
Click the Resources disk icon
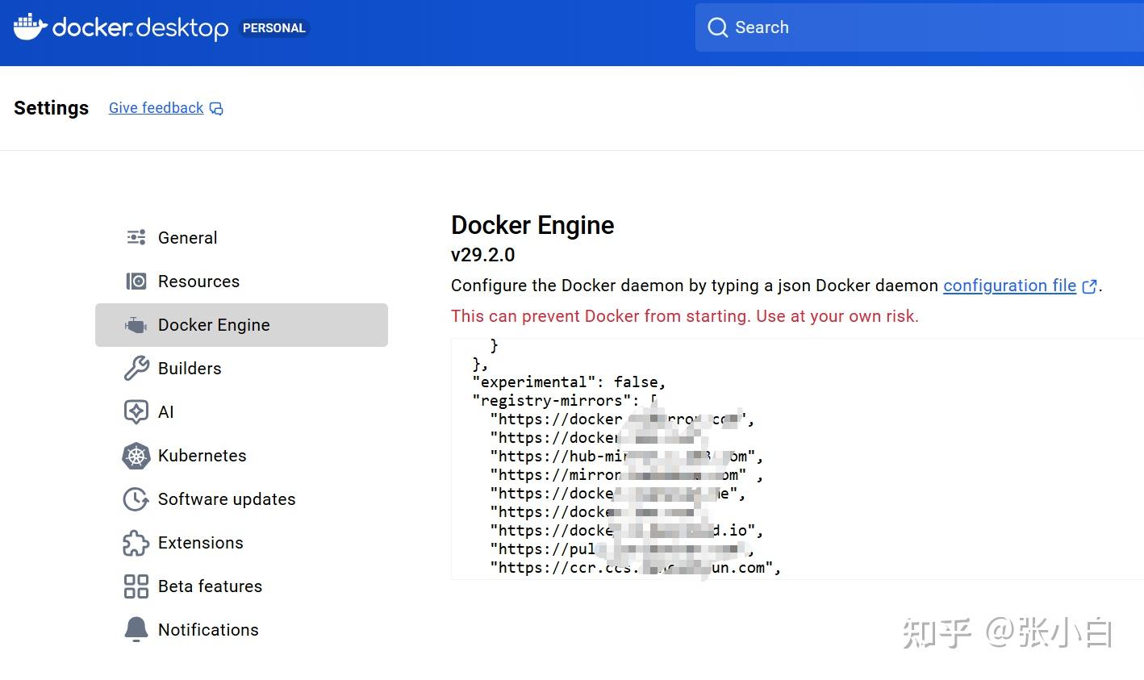point(136,282)
